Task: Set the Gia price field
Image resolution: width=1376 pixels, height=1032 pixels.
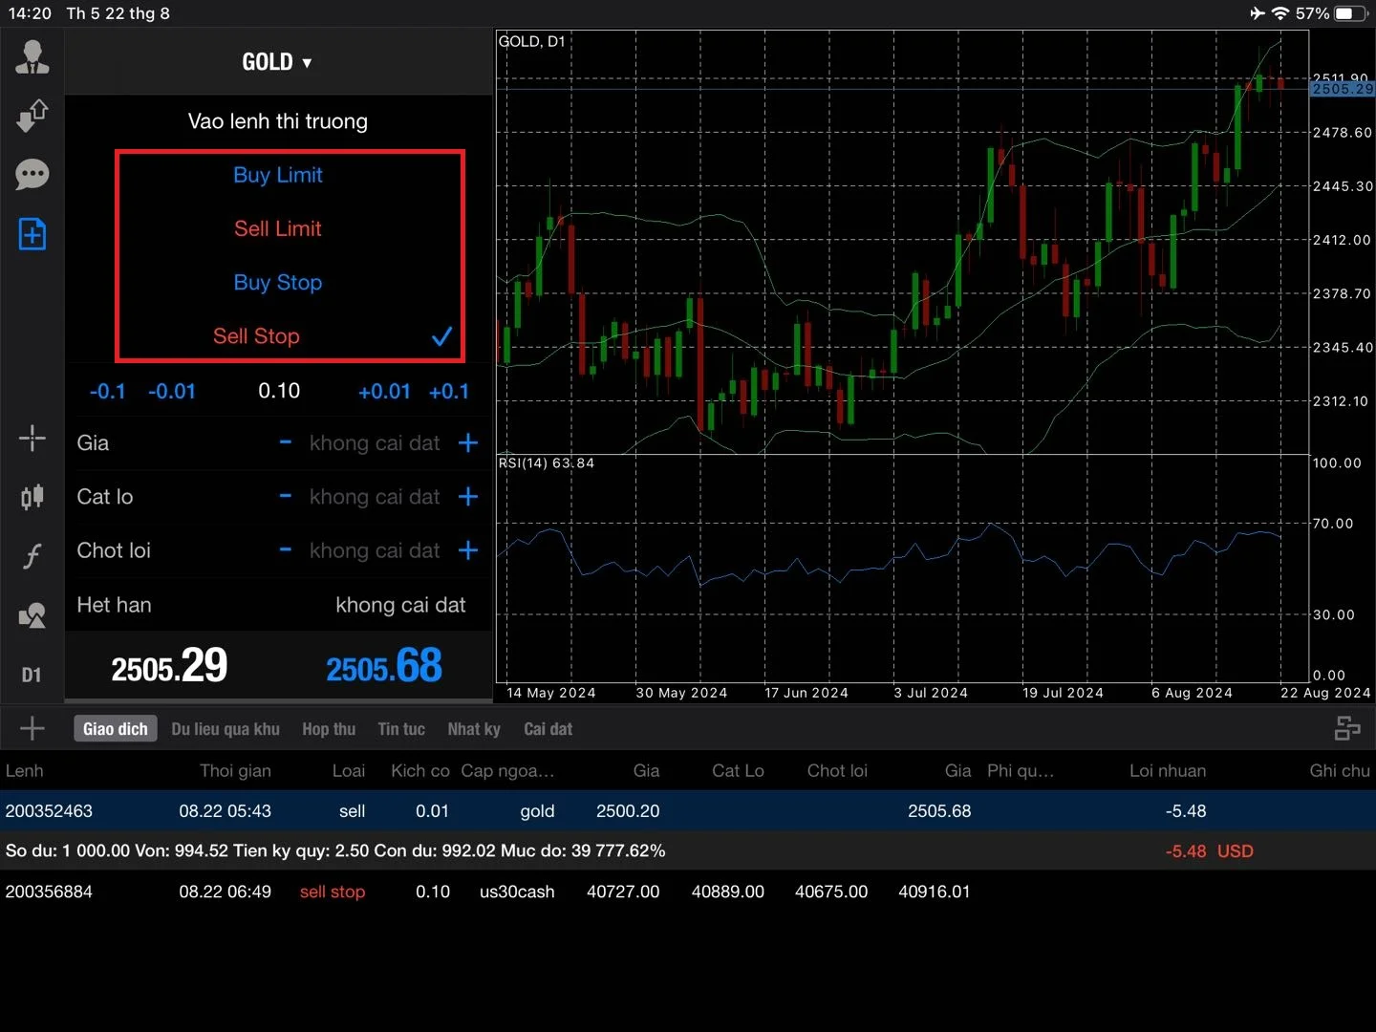Action: 375,443
